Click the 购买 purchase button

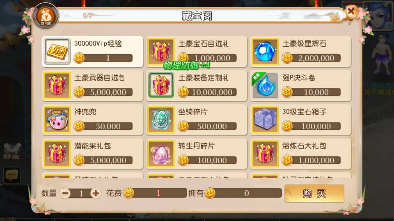314,193
